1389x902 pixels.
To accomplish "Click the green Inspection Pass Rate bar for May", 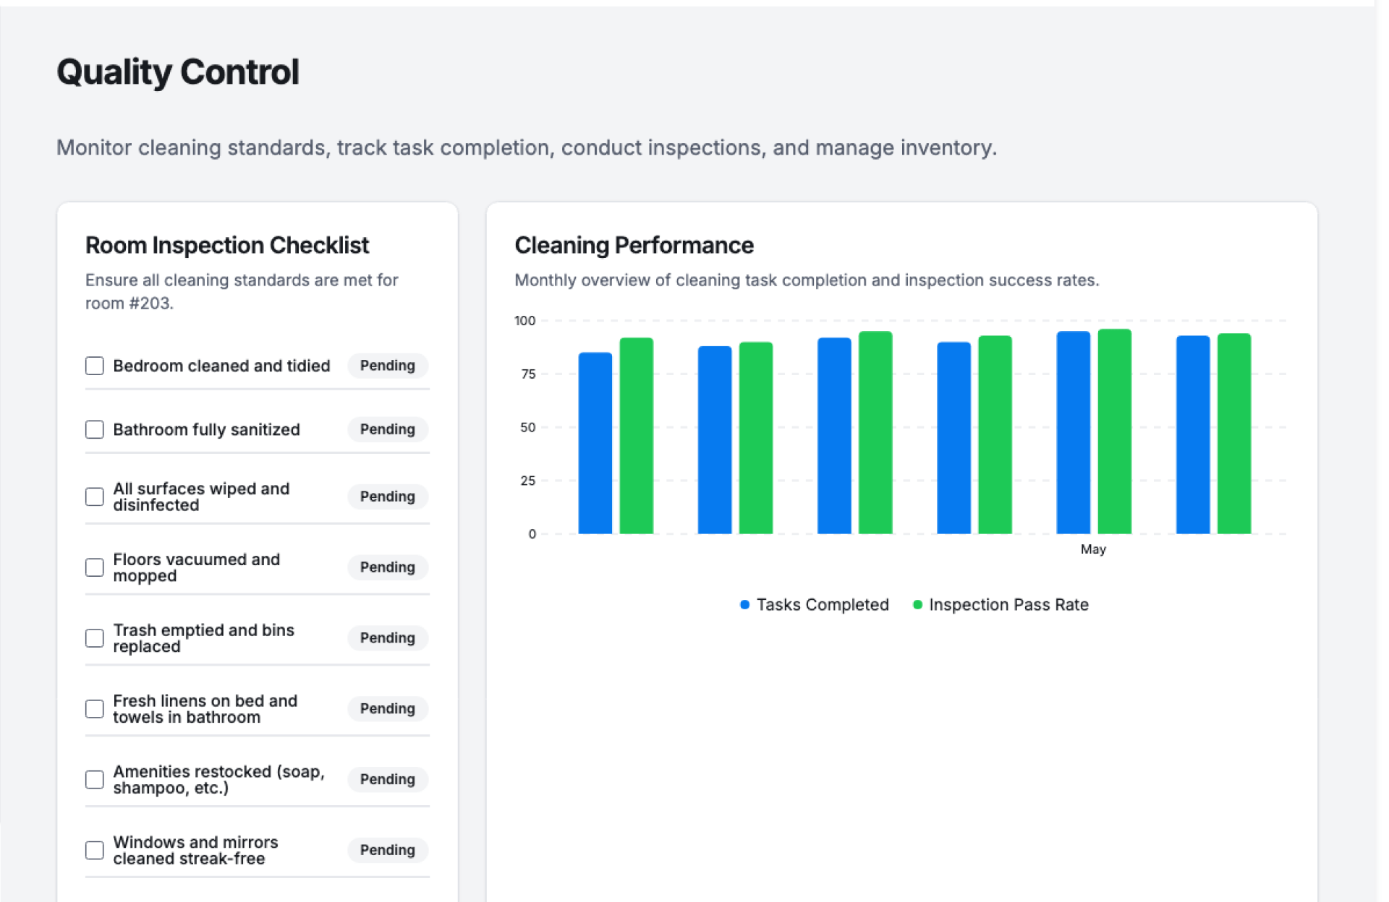I will pos(1114,432).
